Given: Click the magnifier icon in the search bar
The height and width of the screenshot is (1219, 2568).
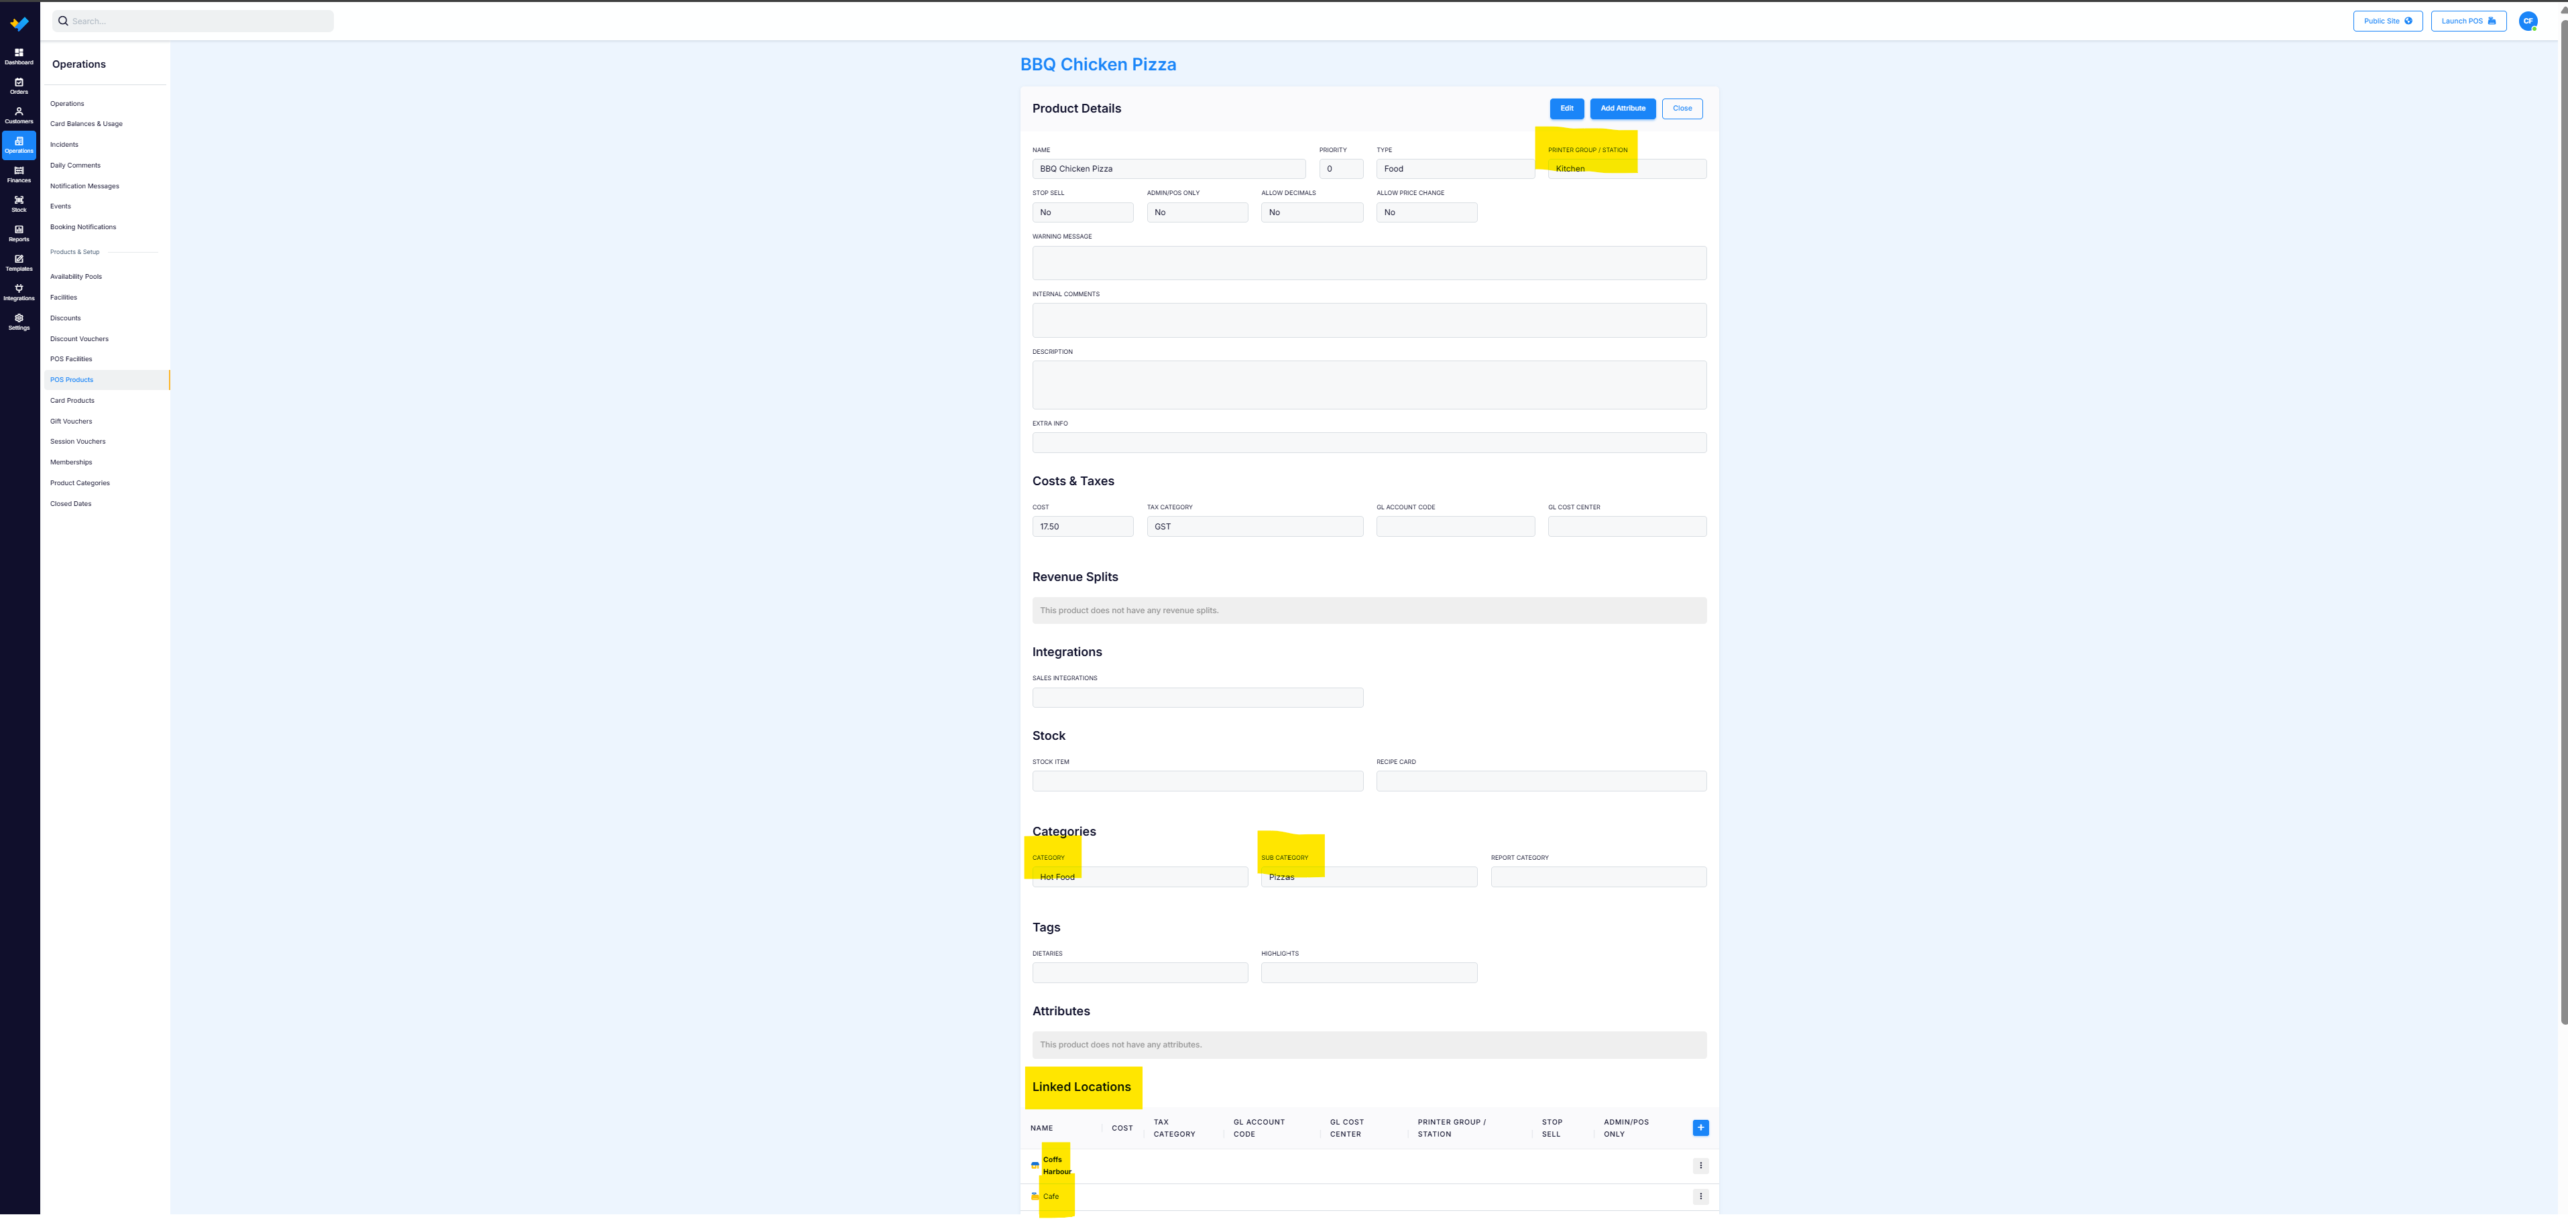Looking at the screenshot, I should (x=63, y=21).
